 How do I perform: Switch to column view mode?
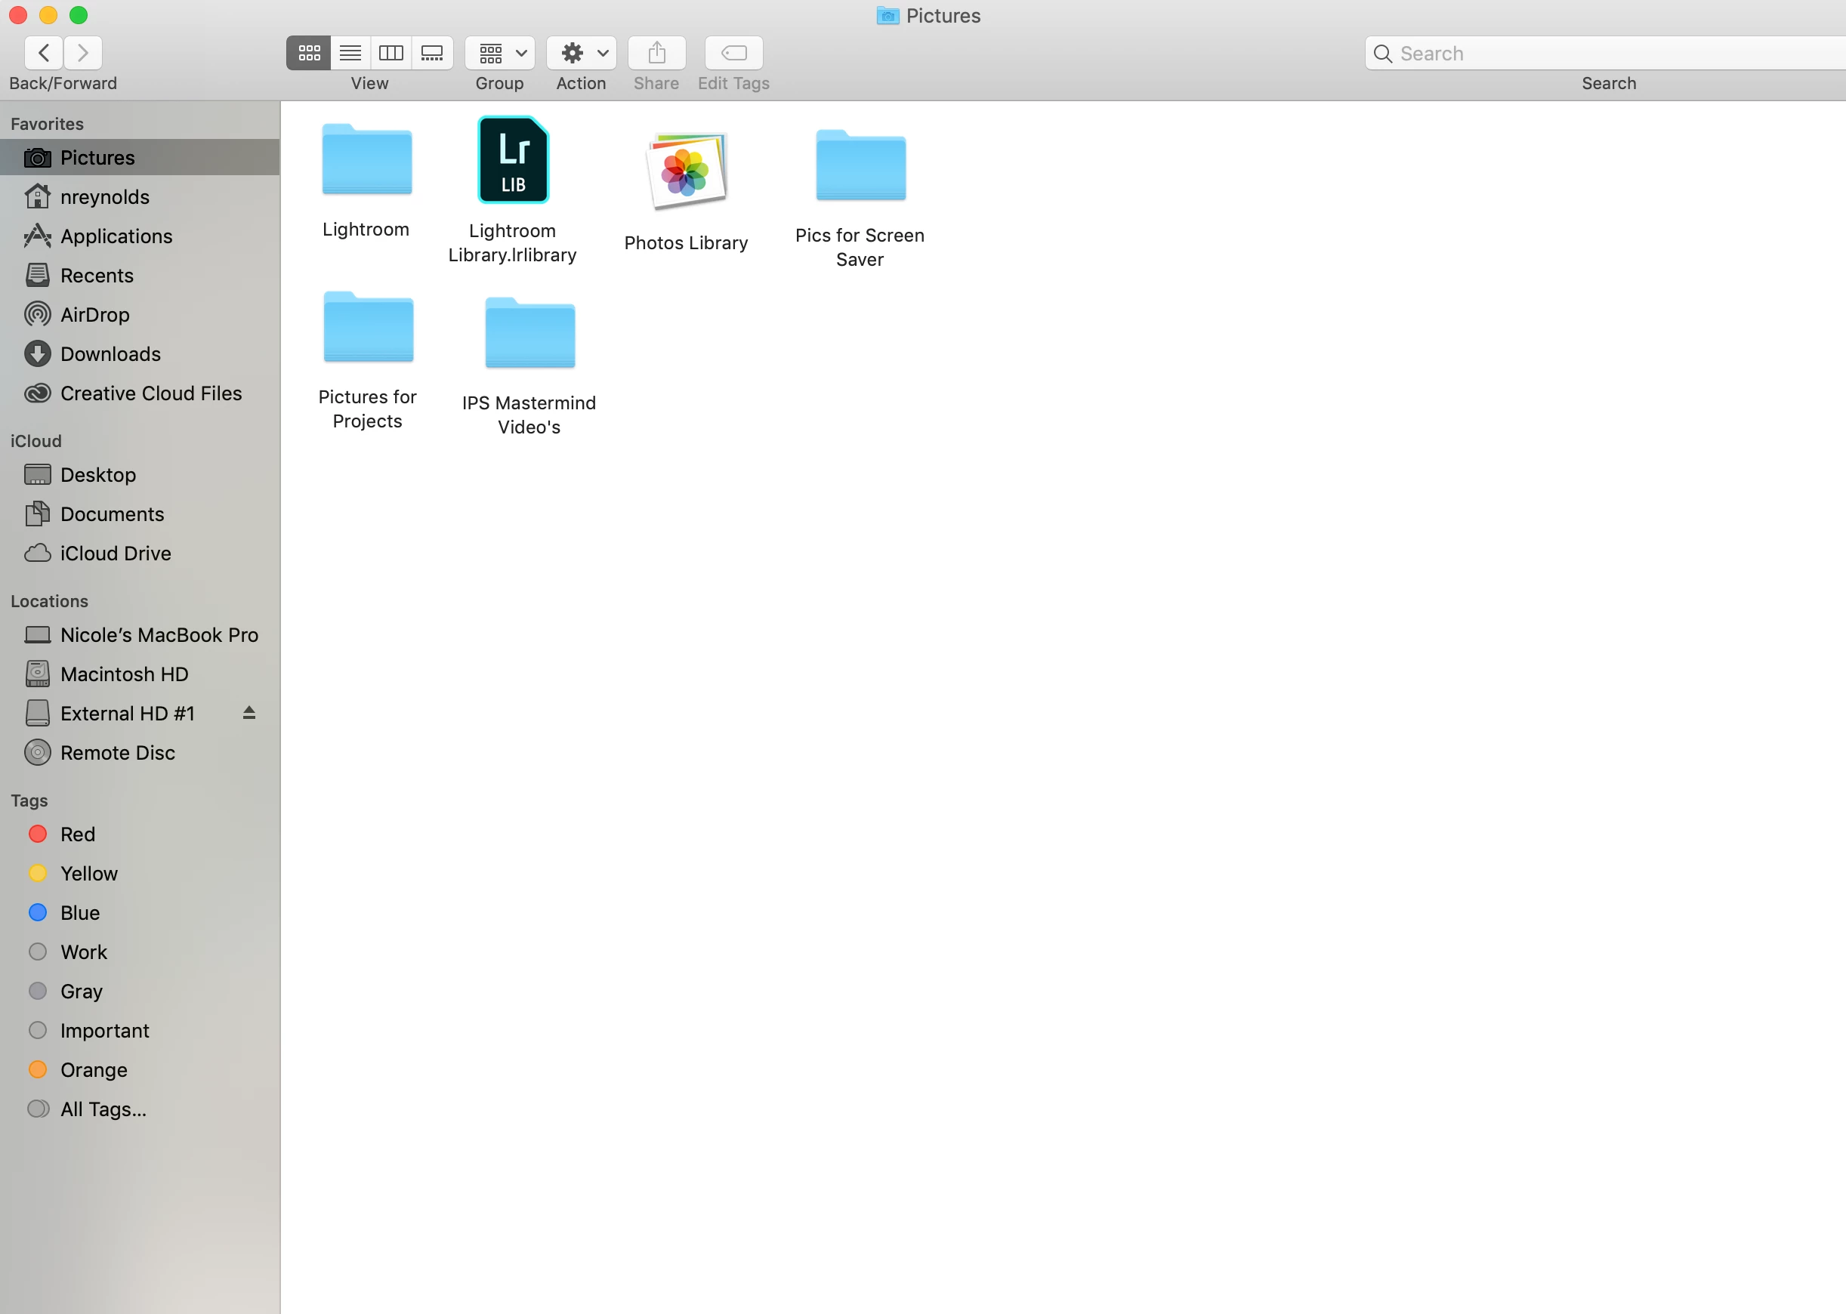(x=391, y=54)
